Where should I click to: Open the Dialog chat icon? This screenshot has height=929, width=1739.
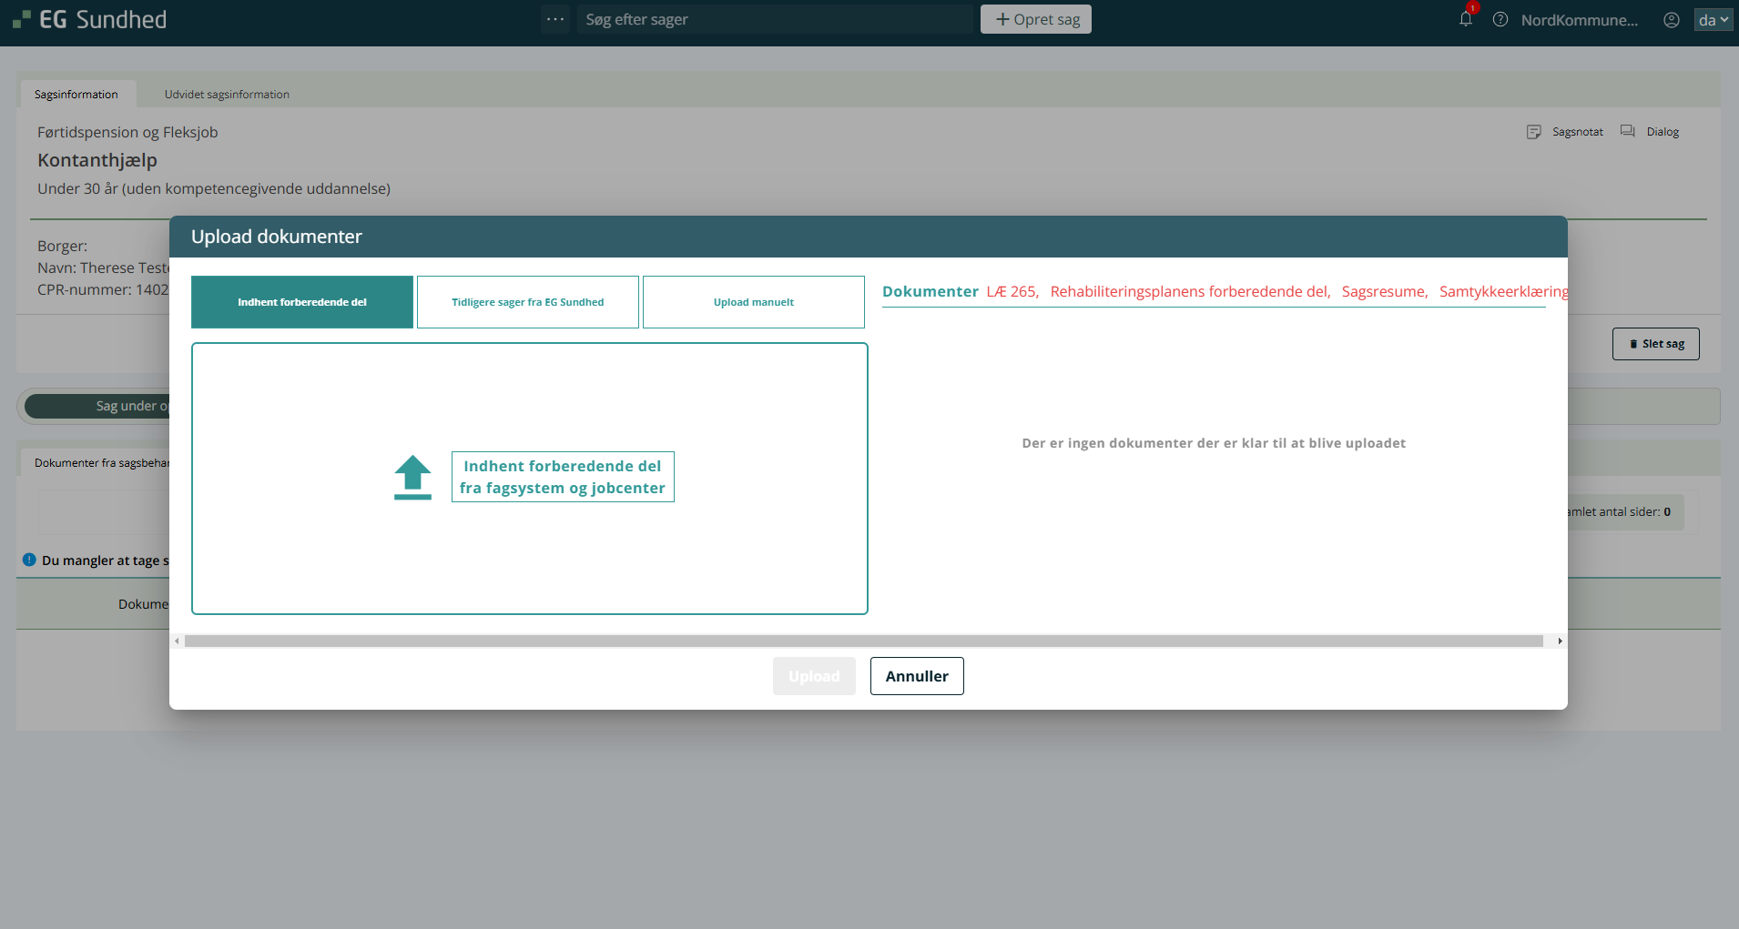(1628, 132)
